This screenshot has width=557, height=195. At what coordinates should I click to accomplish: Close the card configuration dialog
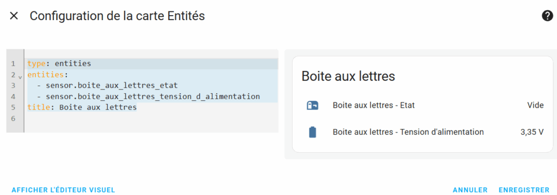pyautogui.click(x=14, y=16)
